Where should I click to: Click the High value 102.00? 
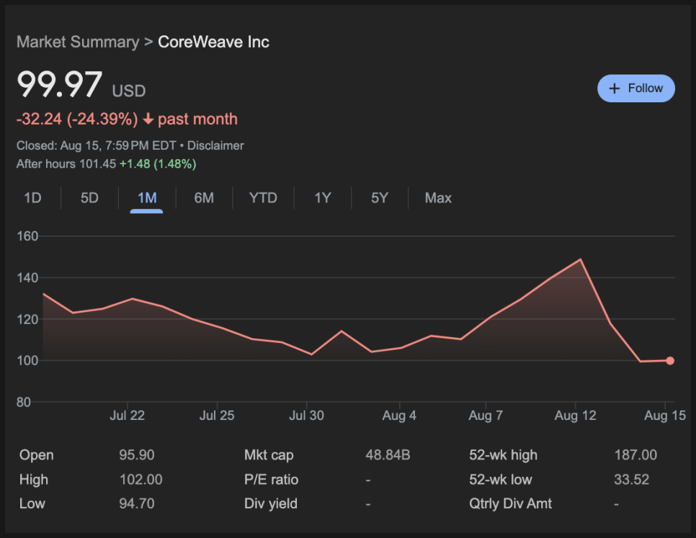(140, 480)
